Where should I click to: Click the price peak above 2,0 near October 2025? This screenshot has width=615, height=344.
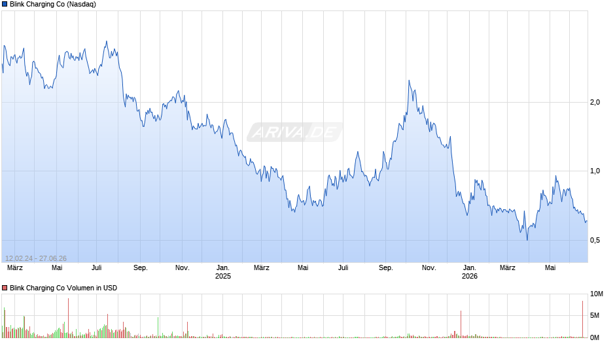coord(409,81)
